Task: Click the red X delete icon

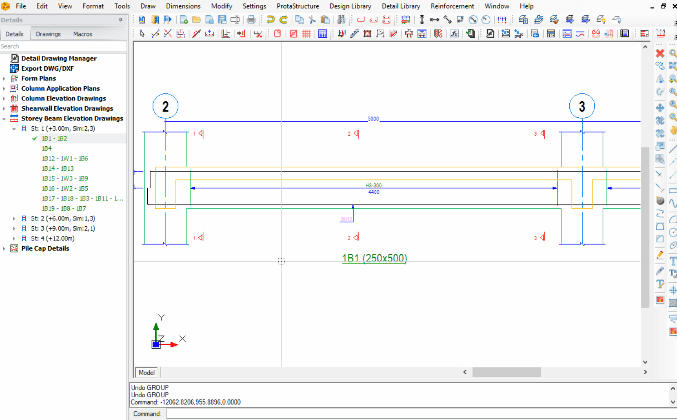Action: click(660, 53)
